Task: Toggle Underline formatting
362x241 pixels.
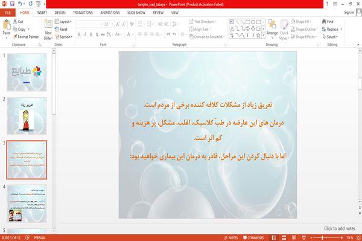Action: [x=91, y=34]
